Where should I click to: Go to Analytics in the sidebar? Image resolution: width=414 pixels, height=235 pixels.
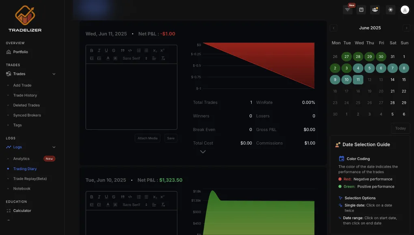tap(22, 159)
